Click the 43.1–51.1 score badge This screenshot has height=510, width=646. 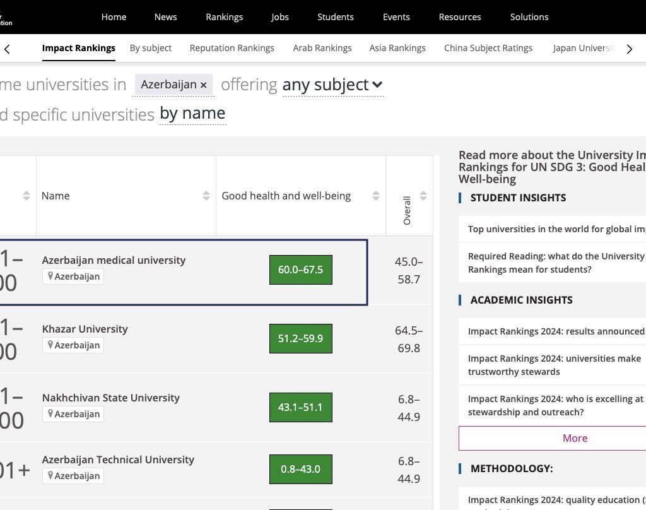301,407
